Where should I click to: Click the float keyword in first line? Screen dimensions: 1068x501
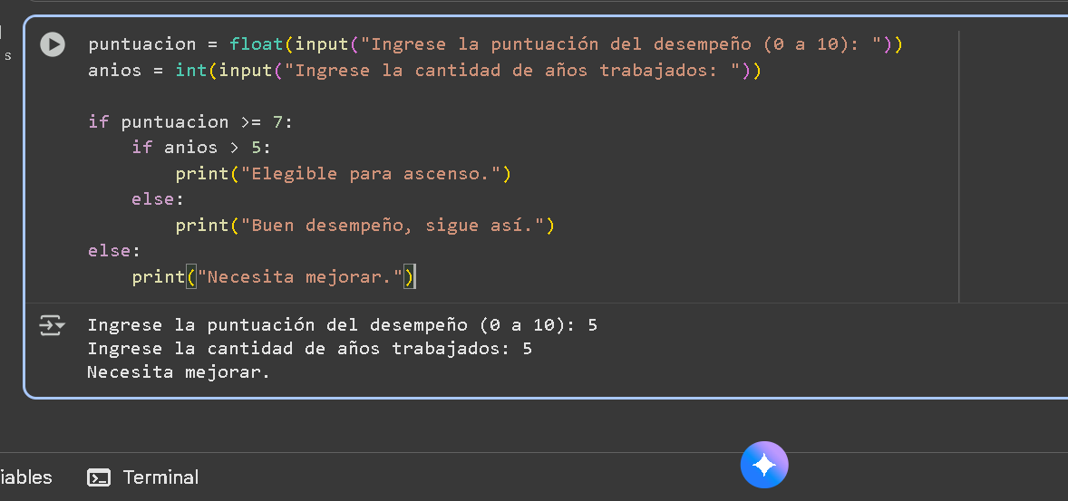pos(257,44)
